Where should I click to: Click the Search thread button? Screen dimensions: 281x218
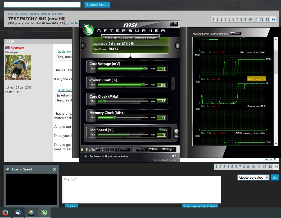[97, 5]
